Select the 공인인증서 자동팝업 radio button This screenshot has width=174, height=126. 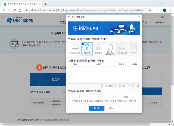click(64, 92)
